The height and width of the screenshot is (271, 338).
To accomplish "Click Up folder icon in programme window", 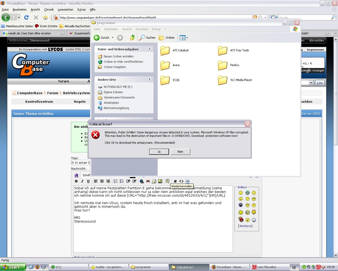I will coord(133,38).
